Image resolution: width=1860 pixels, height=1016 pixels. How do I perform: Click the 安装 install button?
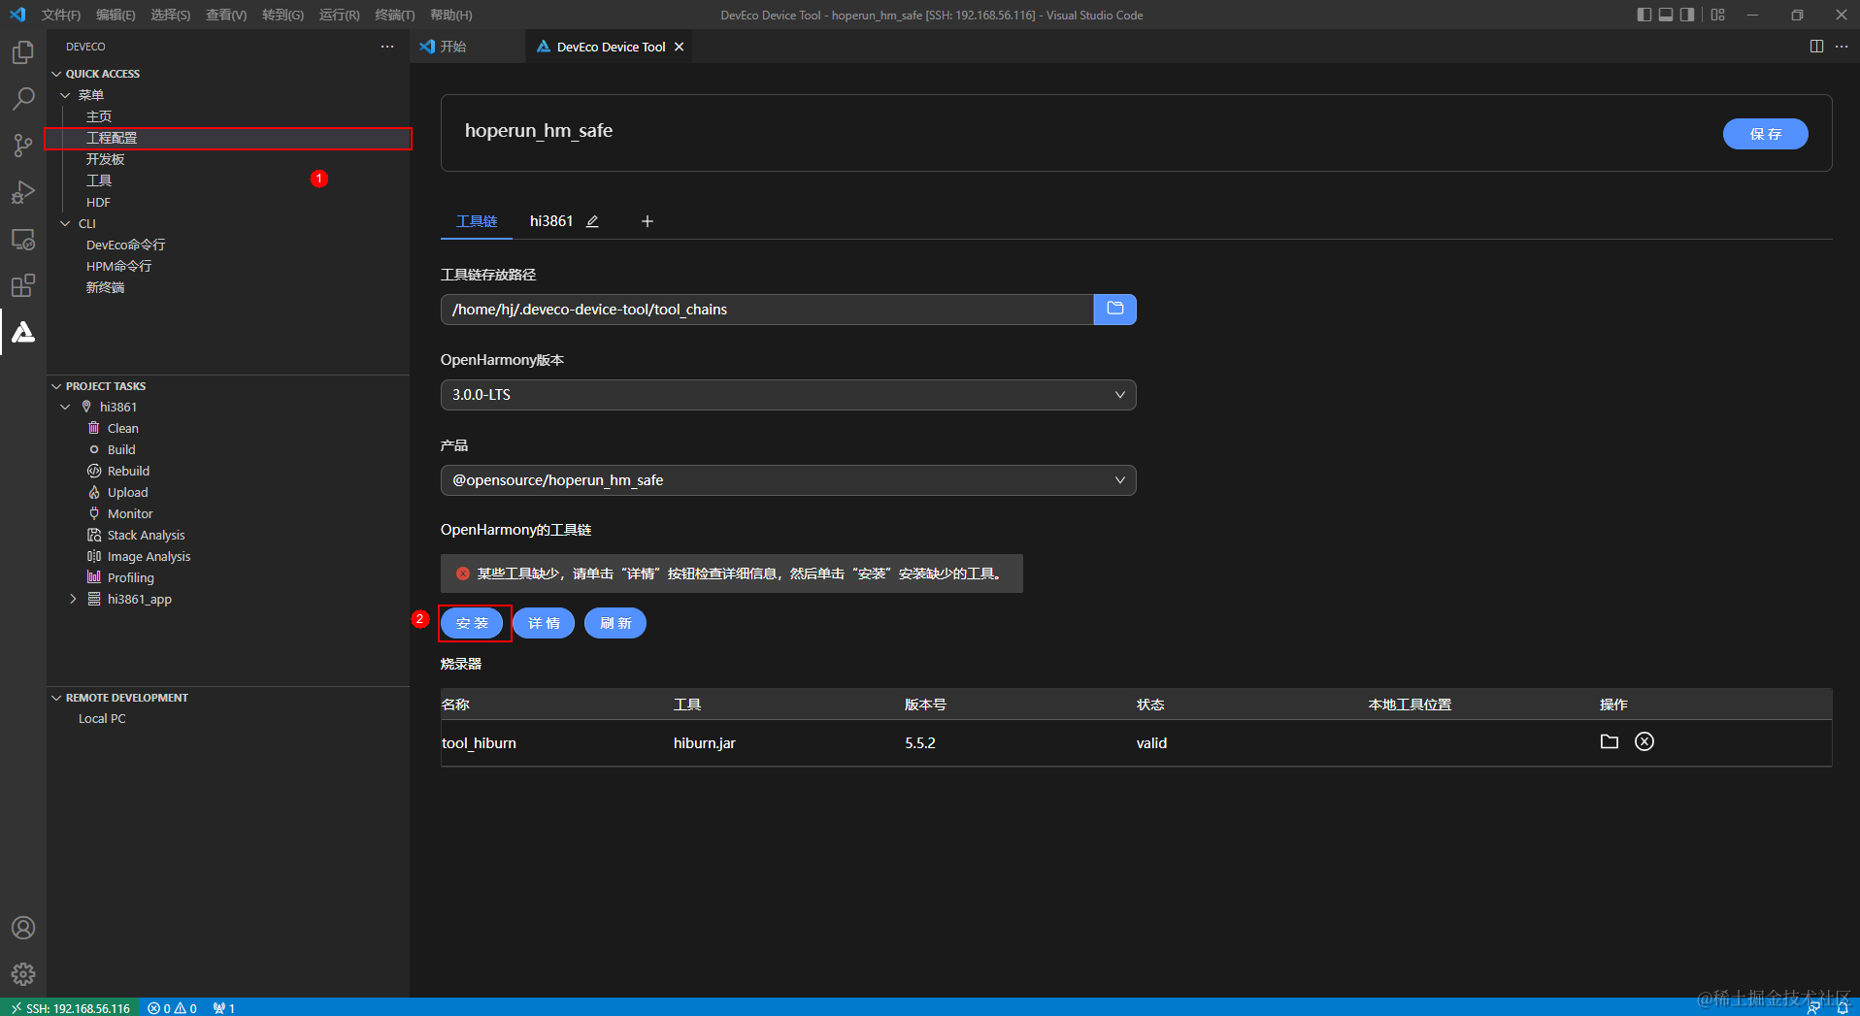[472, 623]
